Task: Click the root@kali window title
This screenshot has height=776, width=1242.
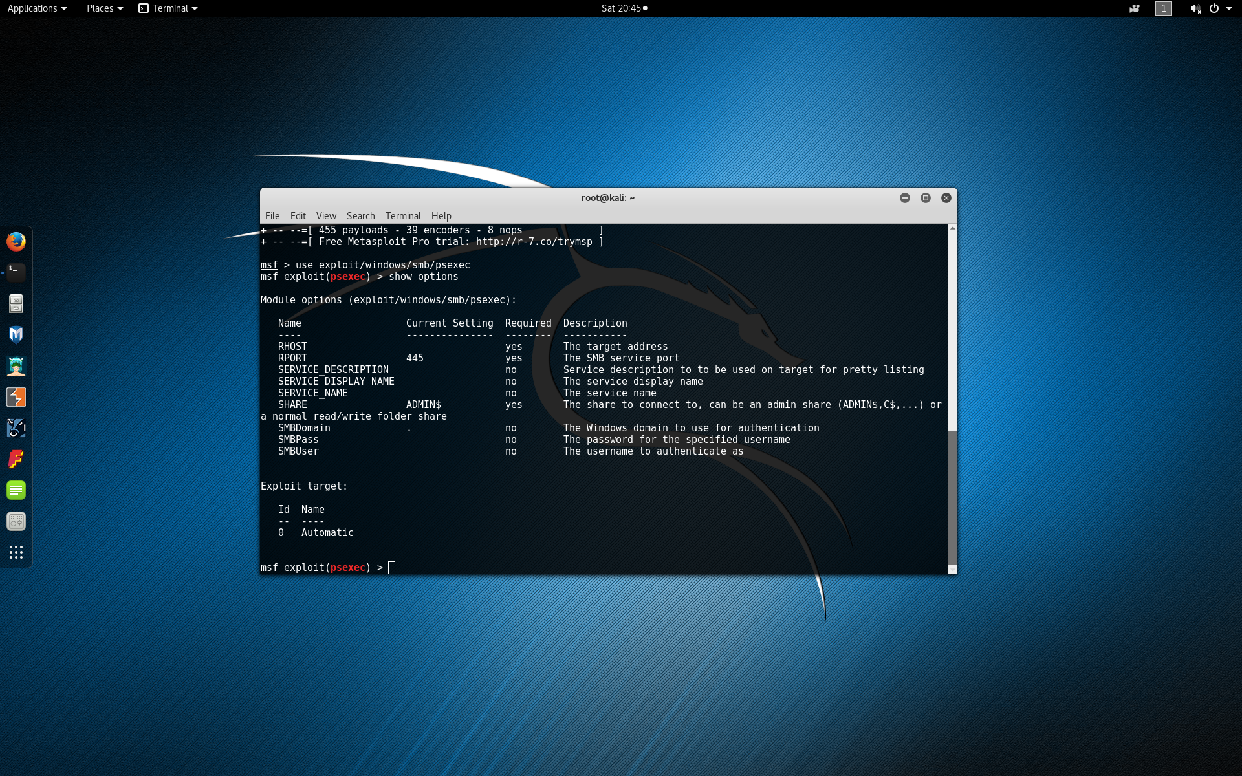Action: pyautogui.click(x=608, y=198)
